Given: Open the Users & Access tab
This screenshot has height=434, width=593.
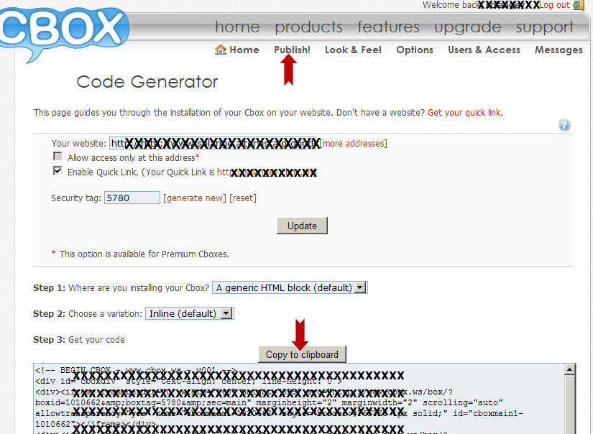Looking at the screenshot, I should 484,50.
